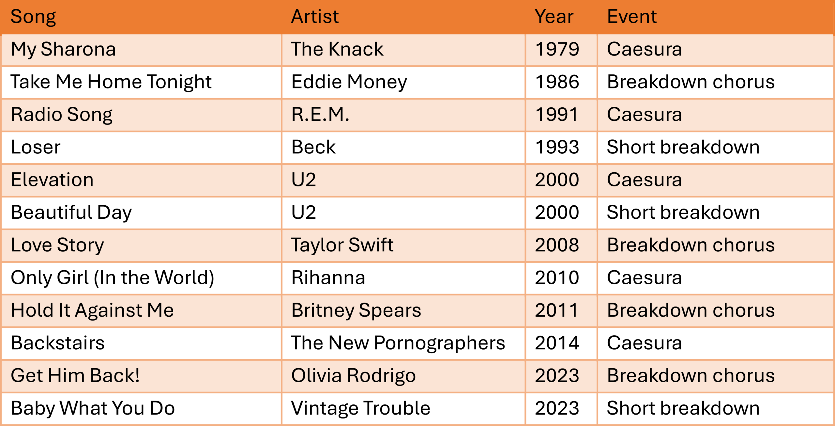Select the Baby What You Do cell

click(x=141, y=409)
